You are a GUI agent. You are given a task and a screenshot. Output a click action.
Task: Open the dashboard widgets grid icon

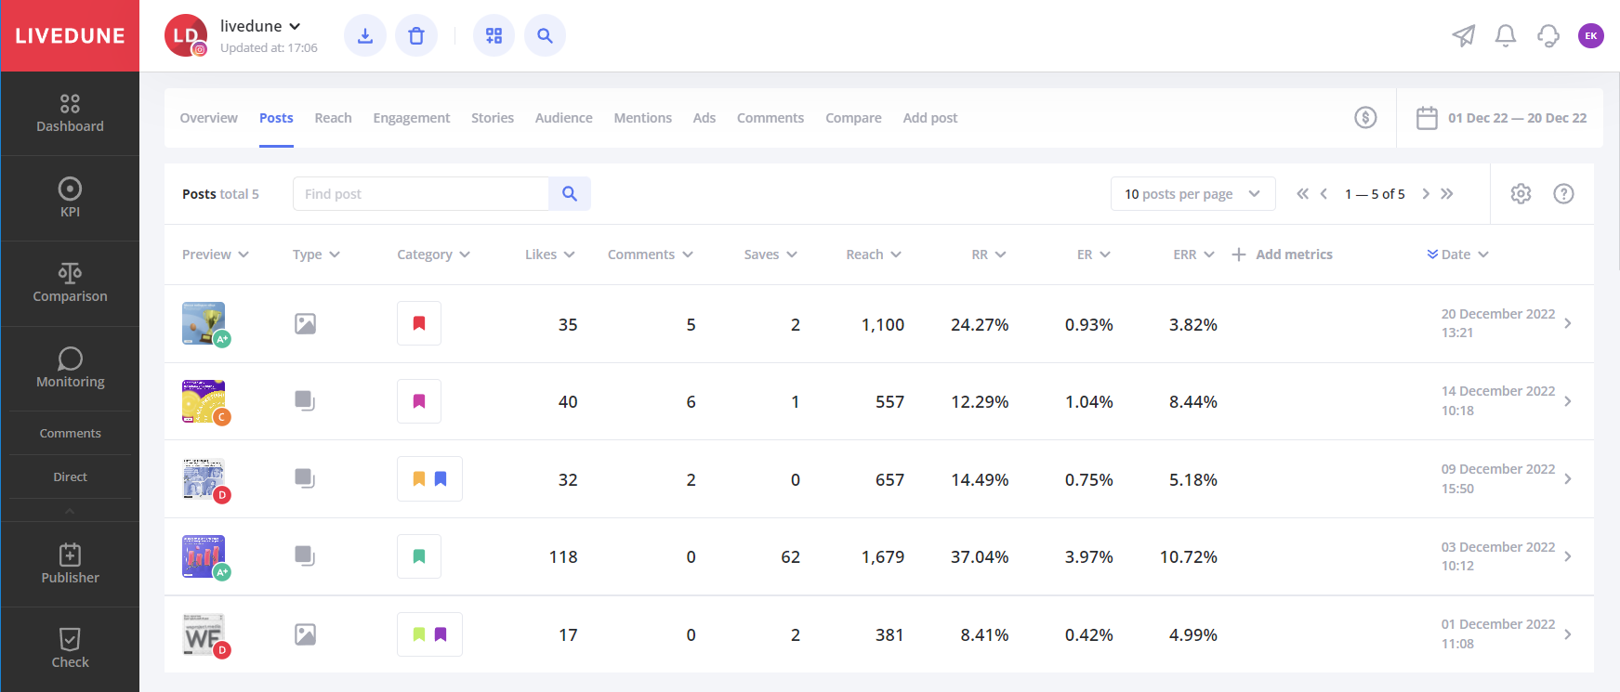coord(494,36)
